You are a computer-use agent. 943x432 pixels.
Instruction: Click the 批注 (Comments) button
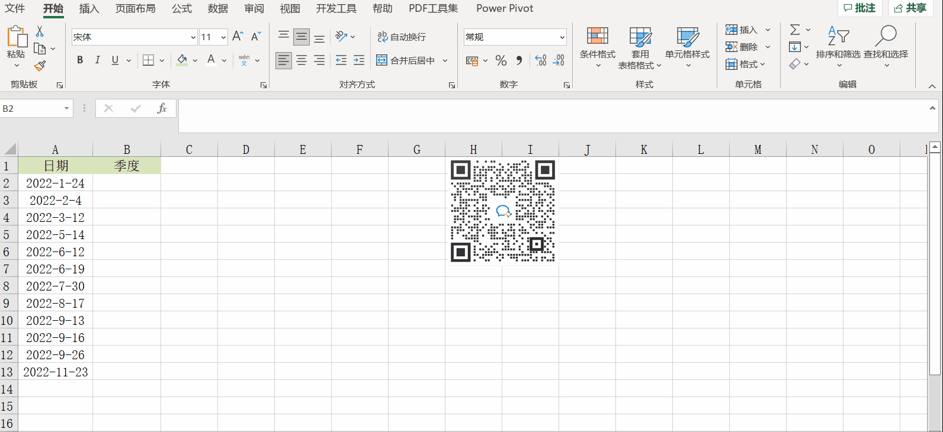pyautogui.click(x=859, y=8)
